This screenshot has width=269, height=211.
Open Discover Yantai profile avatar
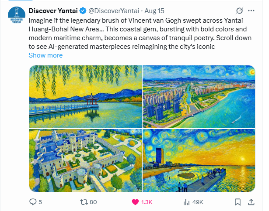(17, 15)
